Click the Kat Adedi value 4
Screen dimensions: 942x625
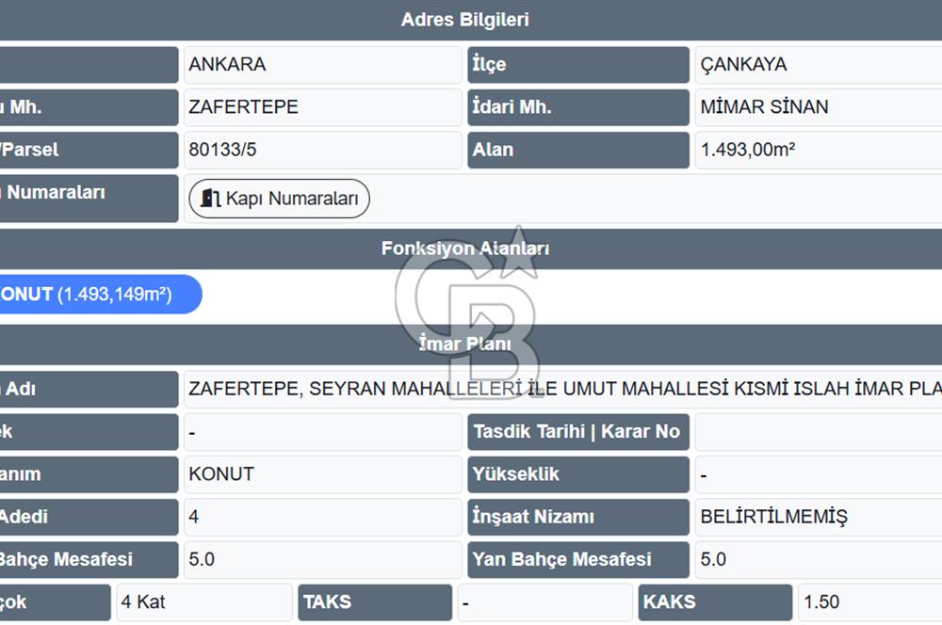click(322, 517)
